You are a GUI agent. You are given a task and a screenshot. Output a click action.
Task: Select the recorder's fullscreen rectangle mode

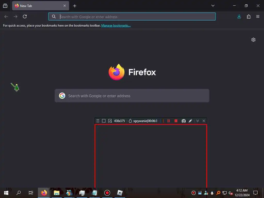tap(104, 121)
